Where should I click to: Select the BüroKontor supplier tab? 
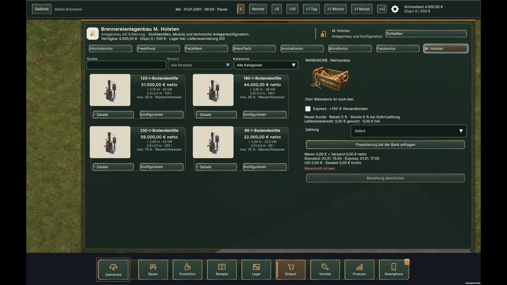point(350,49)
